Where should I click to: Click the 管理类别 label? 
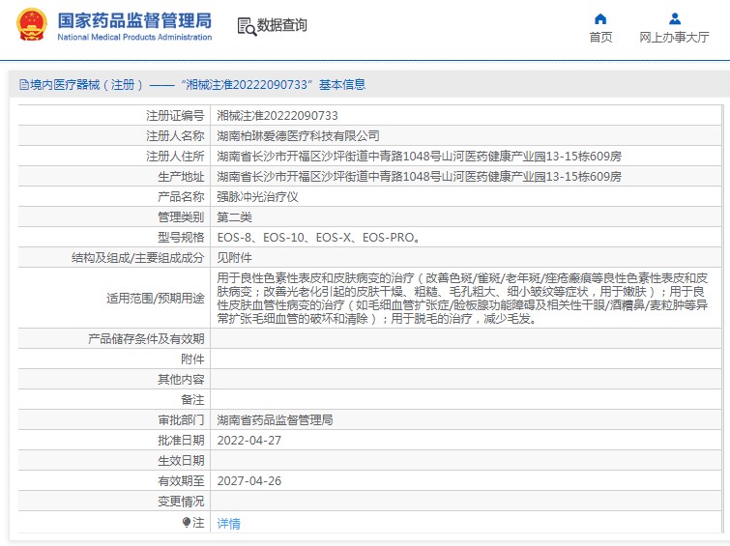181,217
